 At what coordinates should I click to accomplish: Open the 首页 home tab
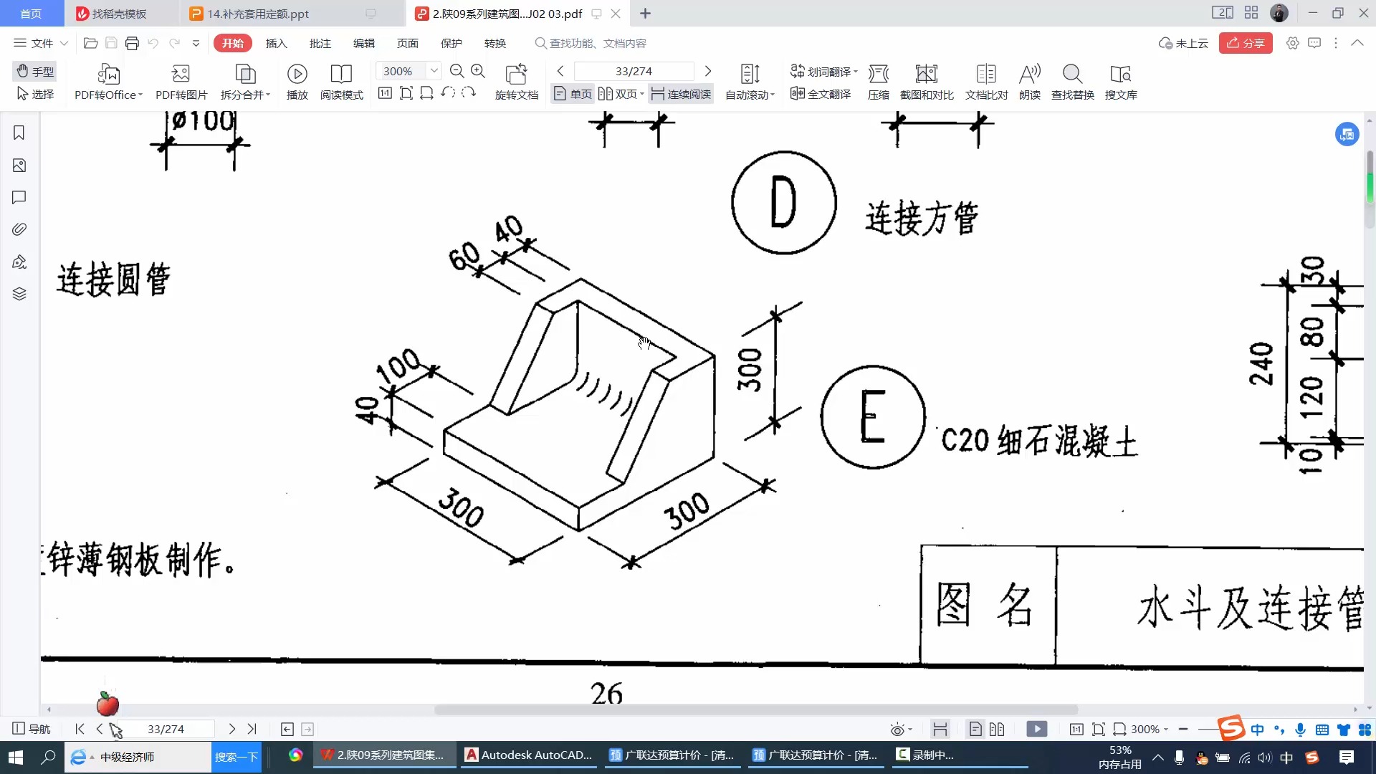(32, 14)
